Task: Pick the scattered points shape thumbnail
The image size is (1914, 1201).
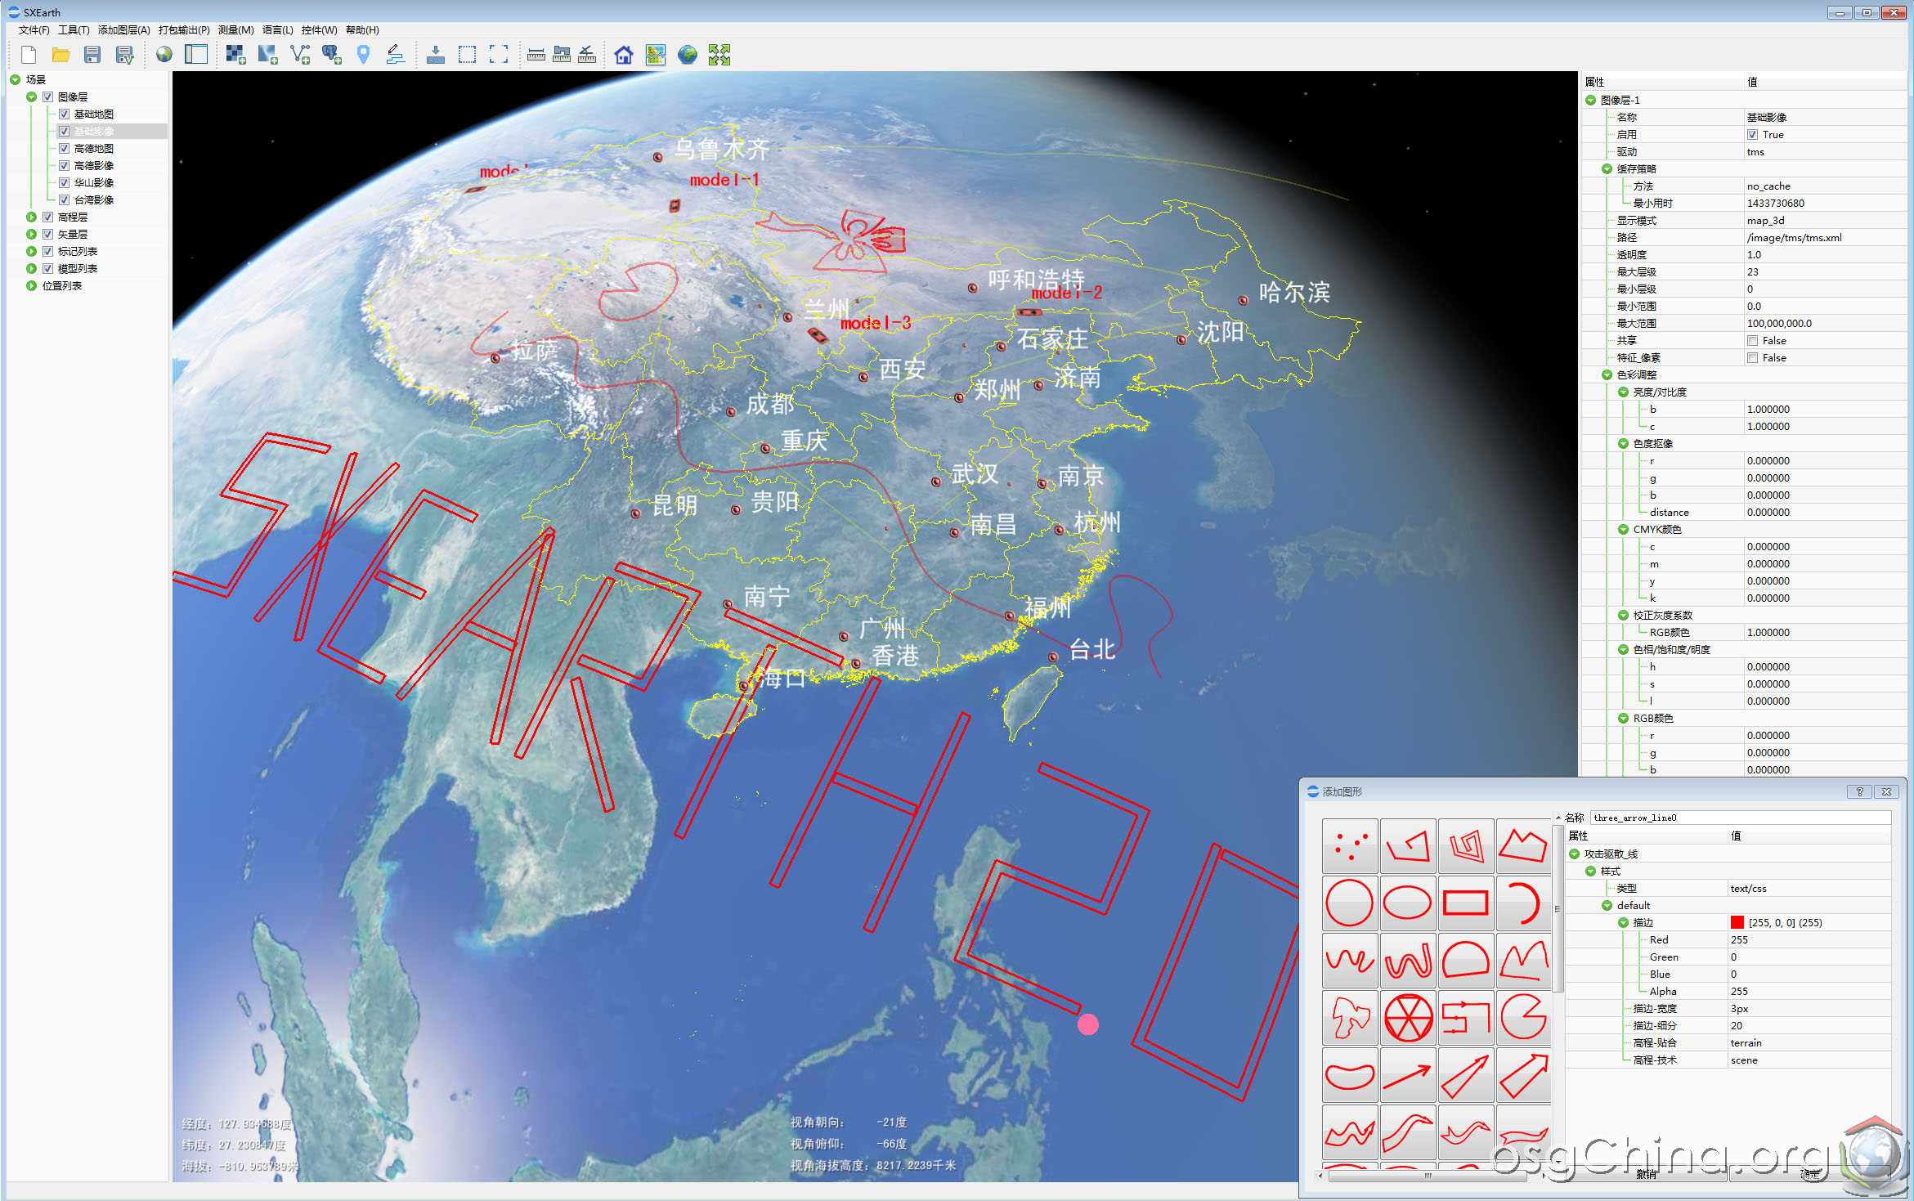Action: coord(1350,846)
